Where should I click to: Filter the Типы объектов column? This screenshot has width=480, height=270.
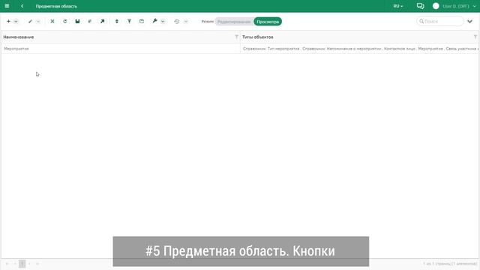tap(475, 37)
